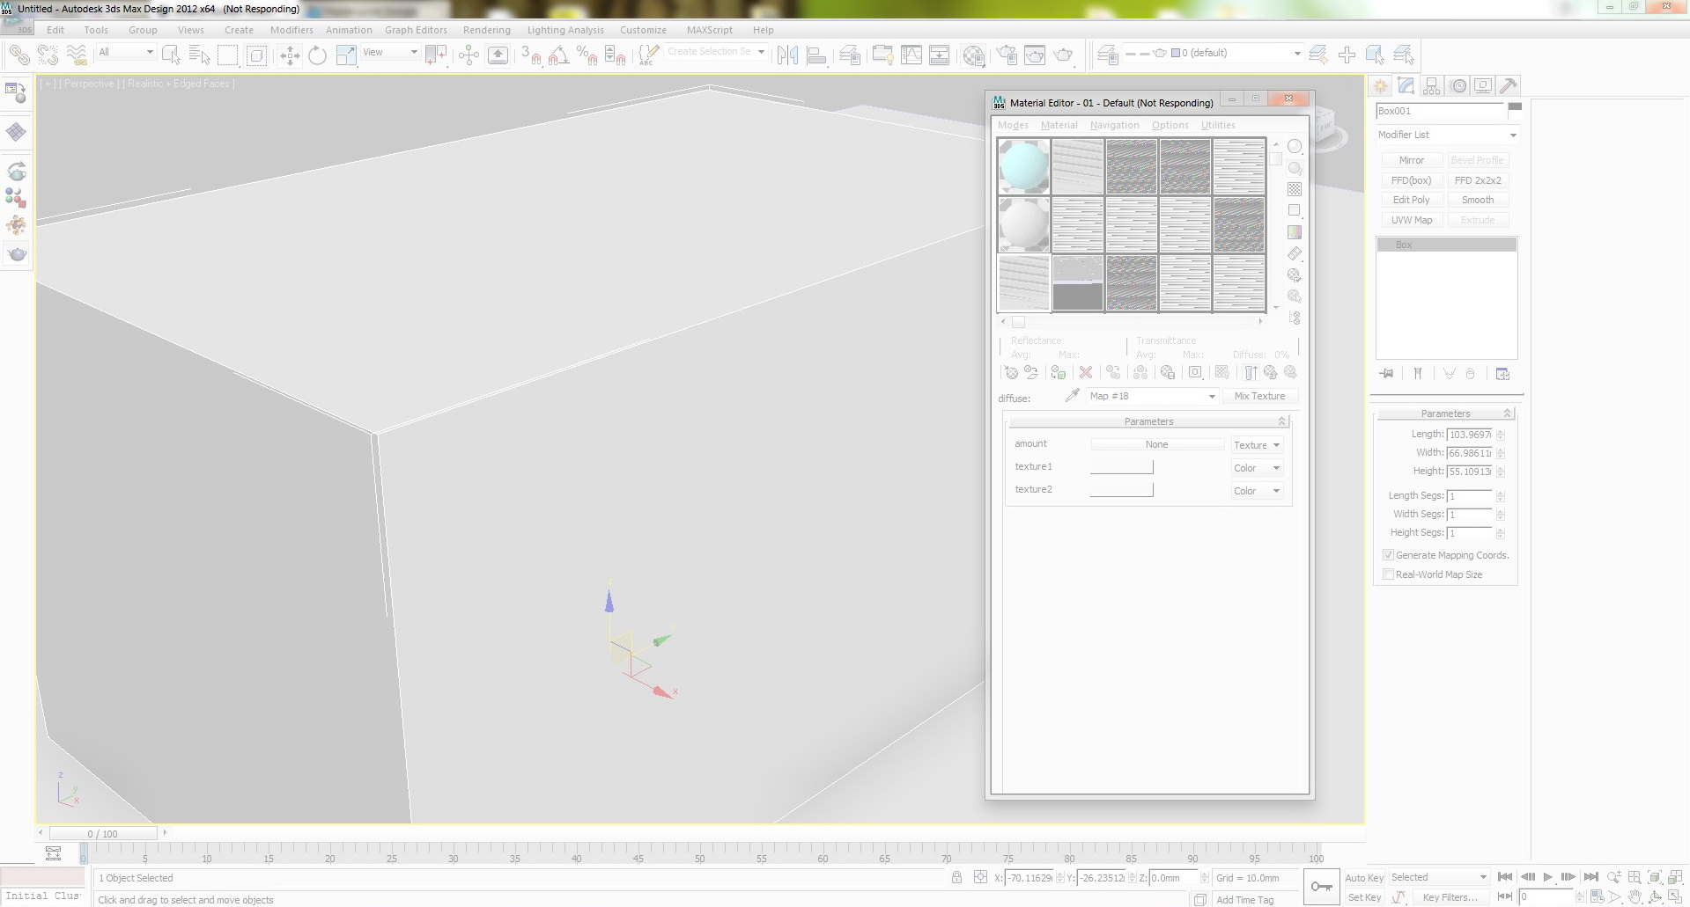Click the Align tool icon

pyautogui.click(x=816, y=55)
